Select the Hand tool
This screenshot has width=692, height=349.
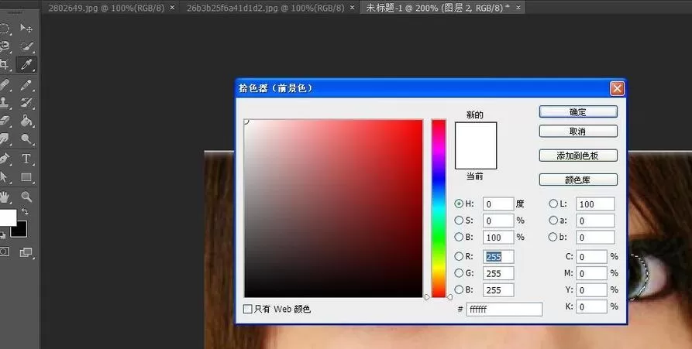[5, 197]
